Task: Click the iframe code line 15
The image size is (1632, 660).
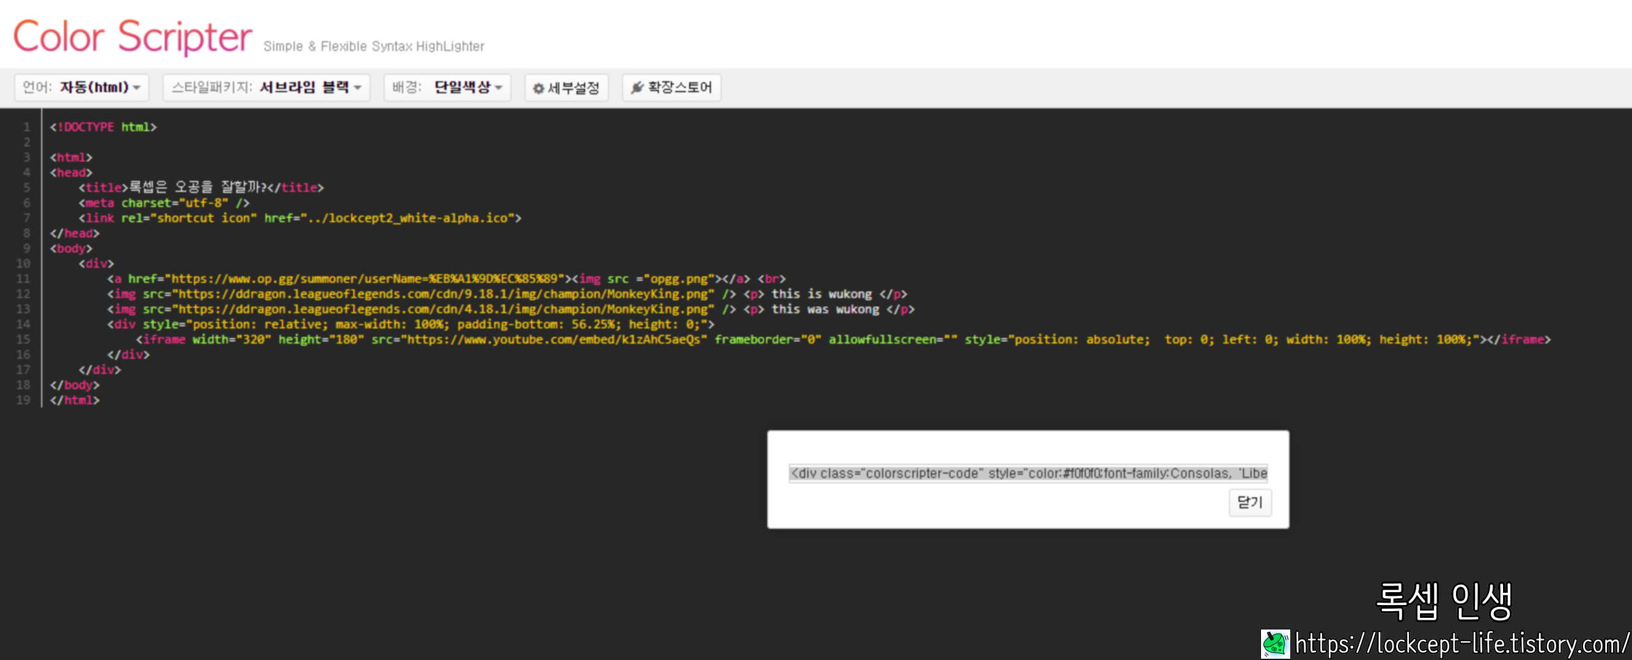Action: [x=843, y=340]
